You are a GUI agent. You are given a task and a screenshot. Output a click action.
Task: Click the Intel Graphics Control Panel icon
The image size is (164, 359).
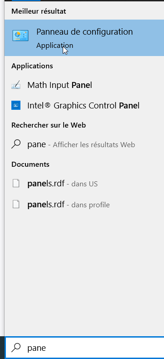point(16,105)
